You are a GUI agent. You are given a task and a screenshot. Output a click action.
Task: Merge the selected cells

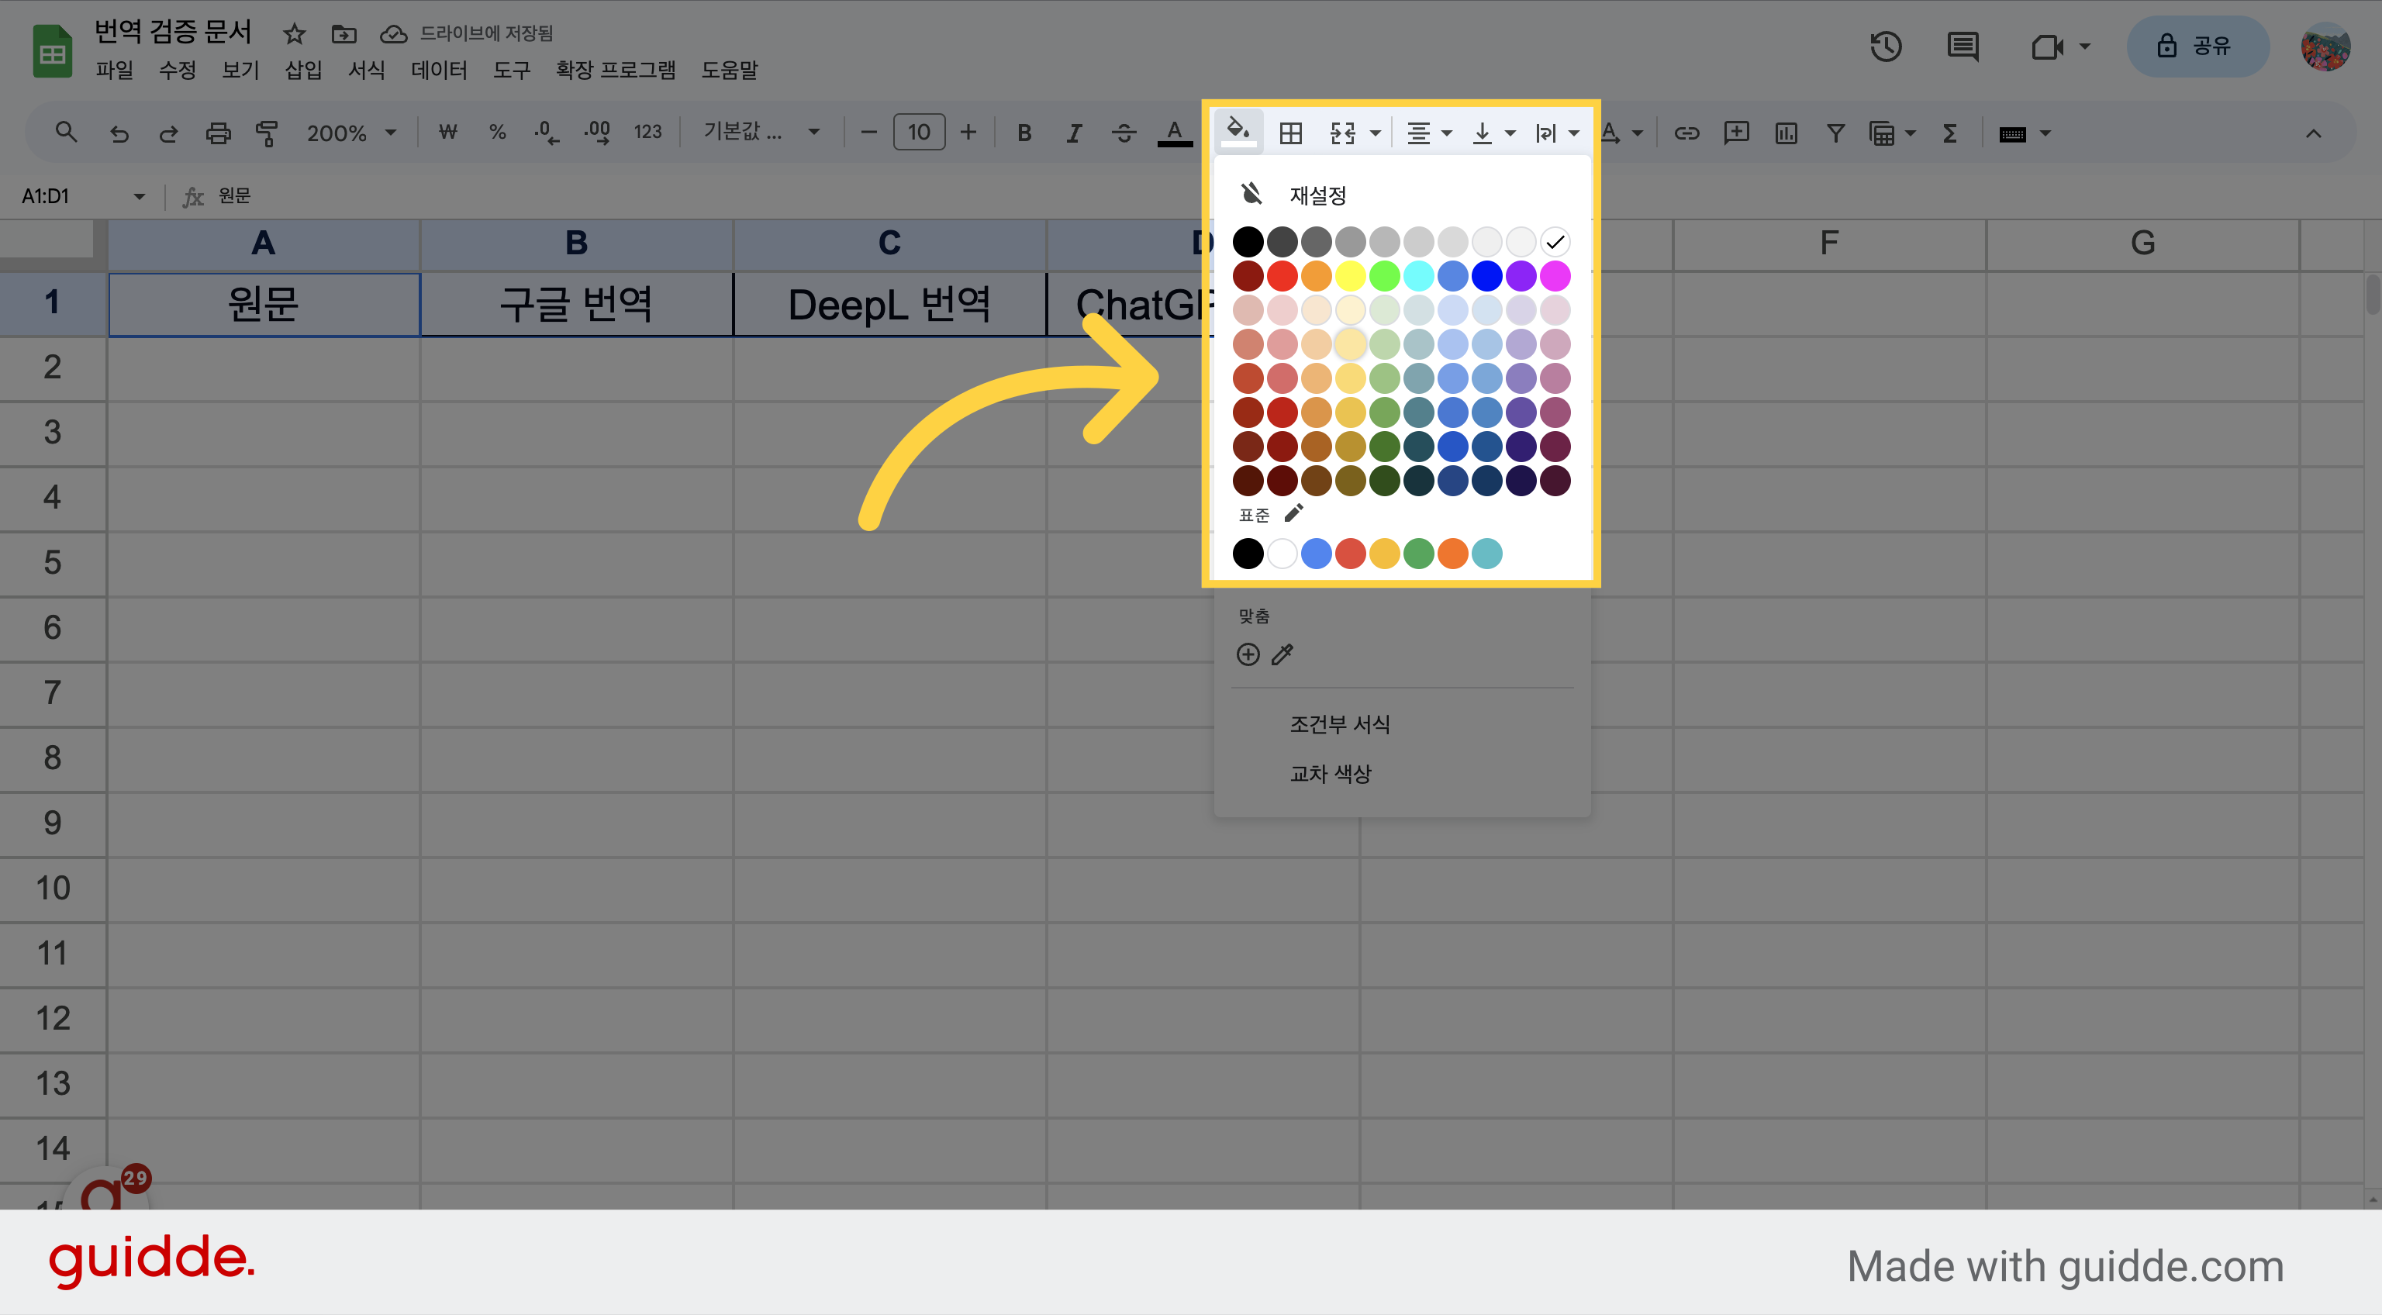(x=1343, y=133)
